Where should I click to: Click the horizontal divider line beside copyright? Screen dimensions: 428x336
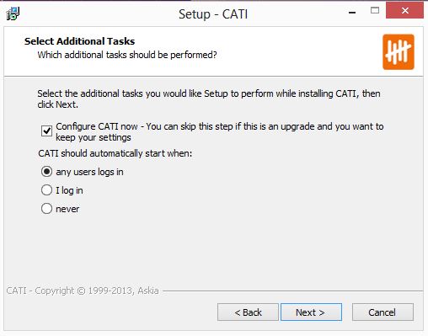click(x=292, y=291)
